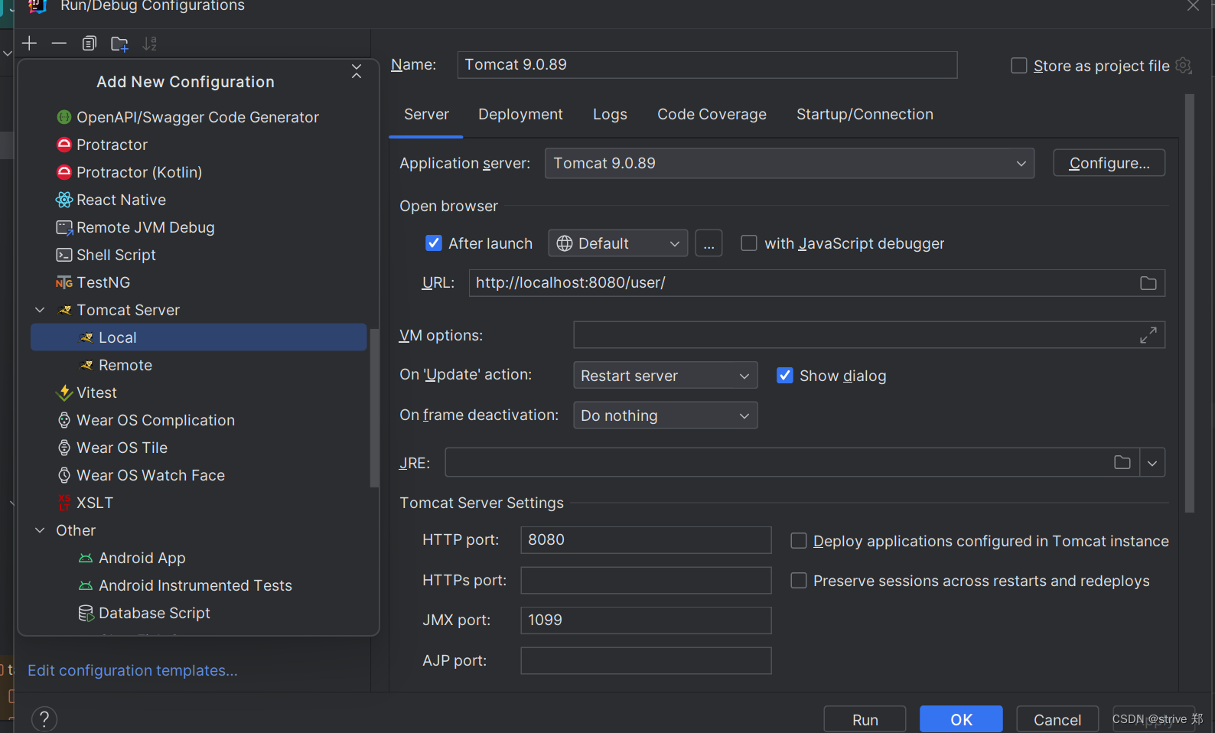Click the XSLT icon

pos(64,503)
